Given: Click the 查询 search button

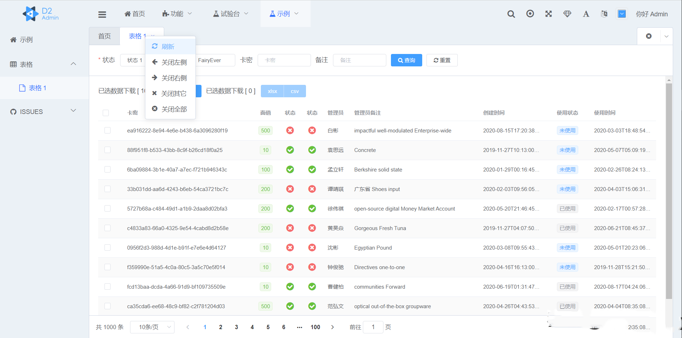Looking at the screenshot, I should pos(407,60).
